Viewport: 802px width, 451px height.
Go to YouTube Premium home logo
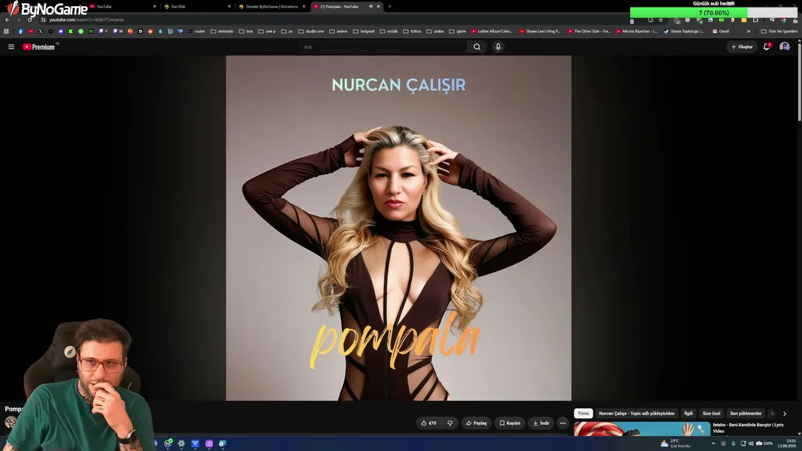39,47
